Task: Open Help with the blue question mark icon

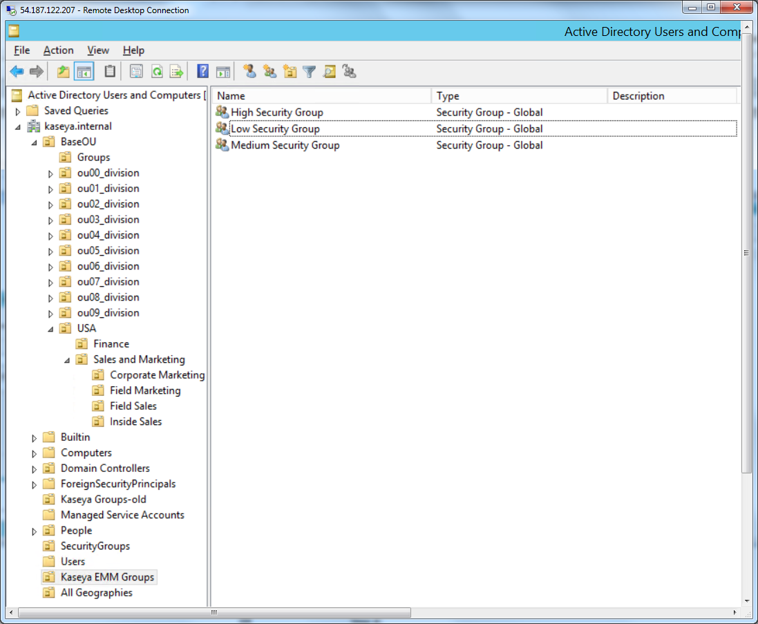Action: [202, 71]
